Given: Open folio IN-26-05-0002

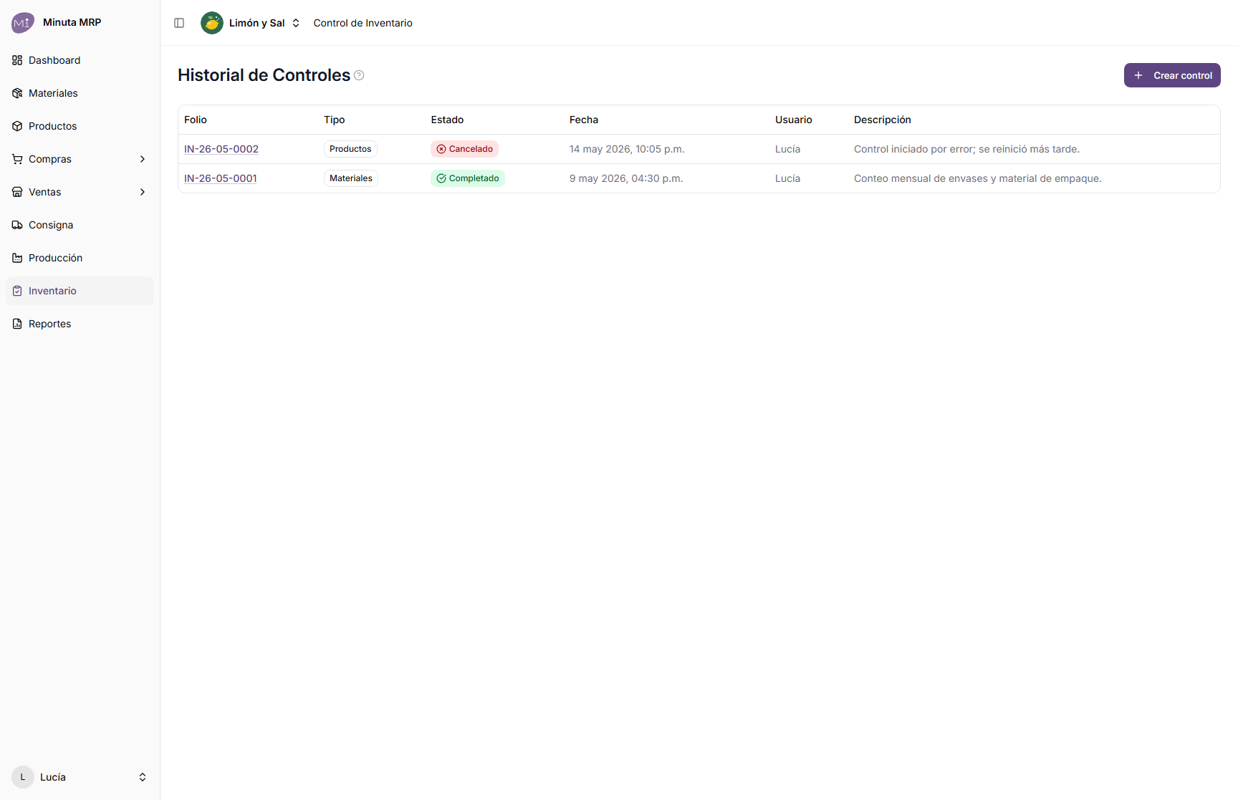Looking at the screenshot, I should coord(221,149).
